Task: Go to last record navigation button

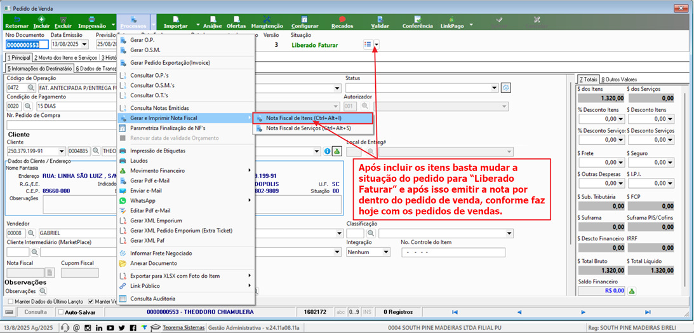Action: point(648,312)
